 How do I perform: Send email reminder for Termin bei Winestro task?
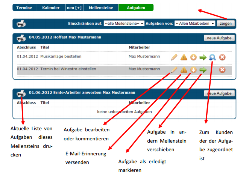coord(184,70)
